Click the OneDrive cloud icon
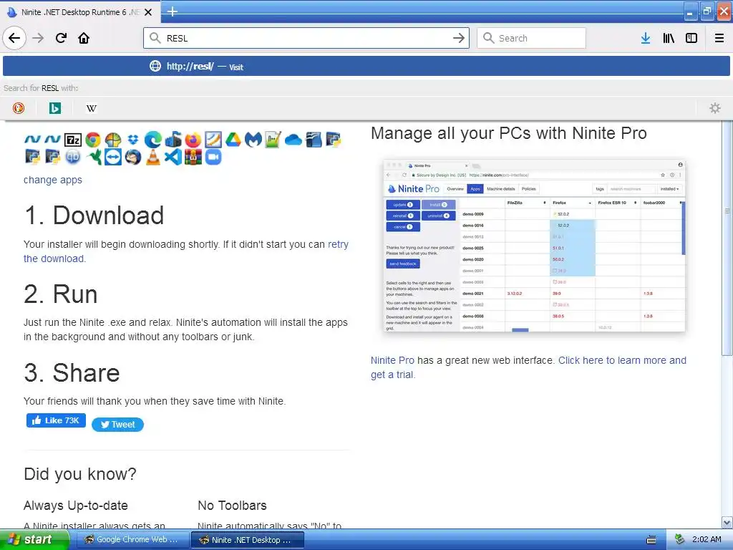This screenshot has height=550, width=733. (x=293, y=140)
